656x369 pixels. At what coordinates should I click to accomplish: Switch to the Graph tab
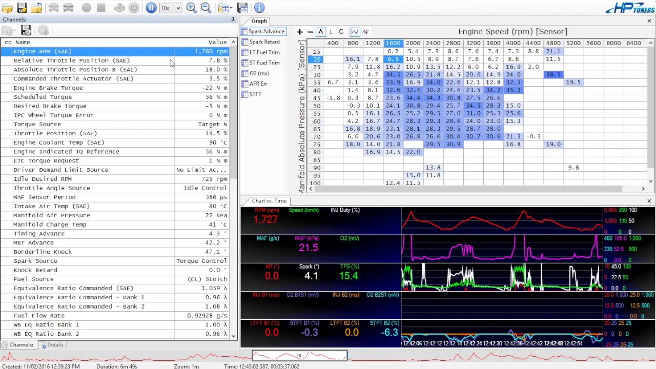tap(259, 21)
